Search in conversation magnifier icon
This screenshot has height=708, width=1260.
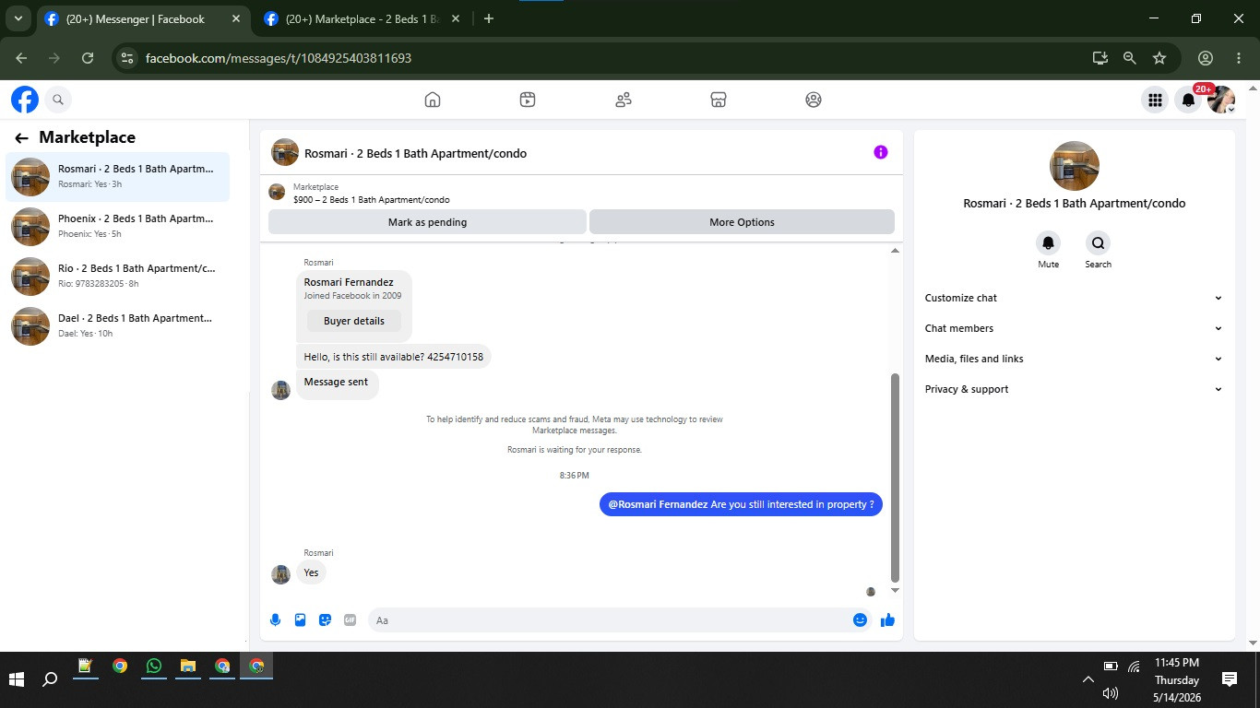pos(1098,243)
